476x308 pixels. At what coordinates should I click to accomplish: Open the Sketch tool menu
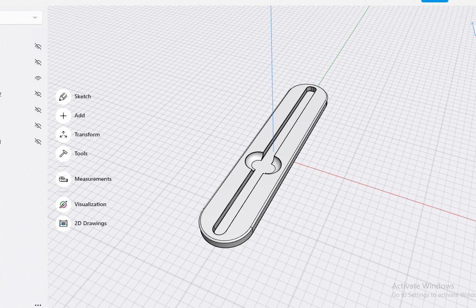[x=63, y=97]
